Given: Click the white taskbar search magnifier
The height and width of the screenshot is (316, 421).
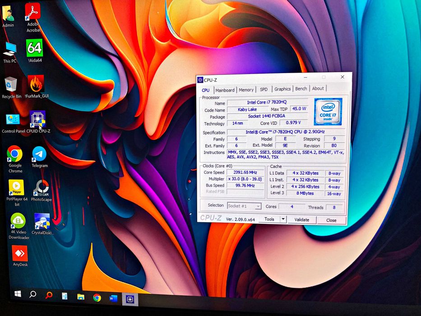Looking at the screenshot, I should tap(33, 294).
